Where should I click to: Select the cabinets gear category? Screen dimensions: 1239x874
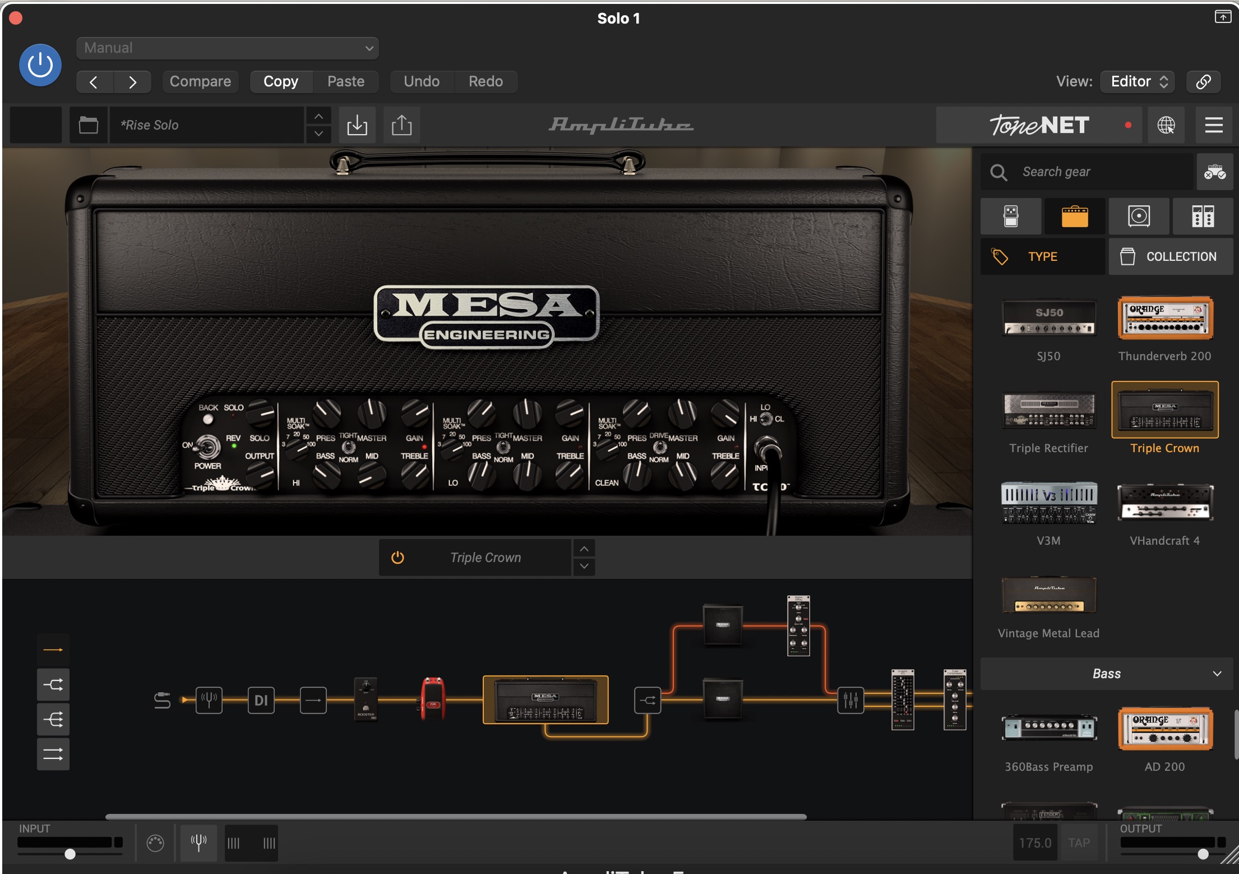(1139, 216)
